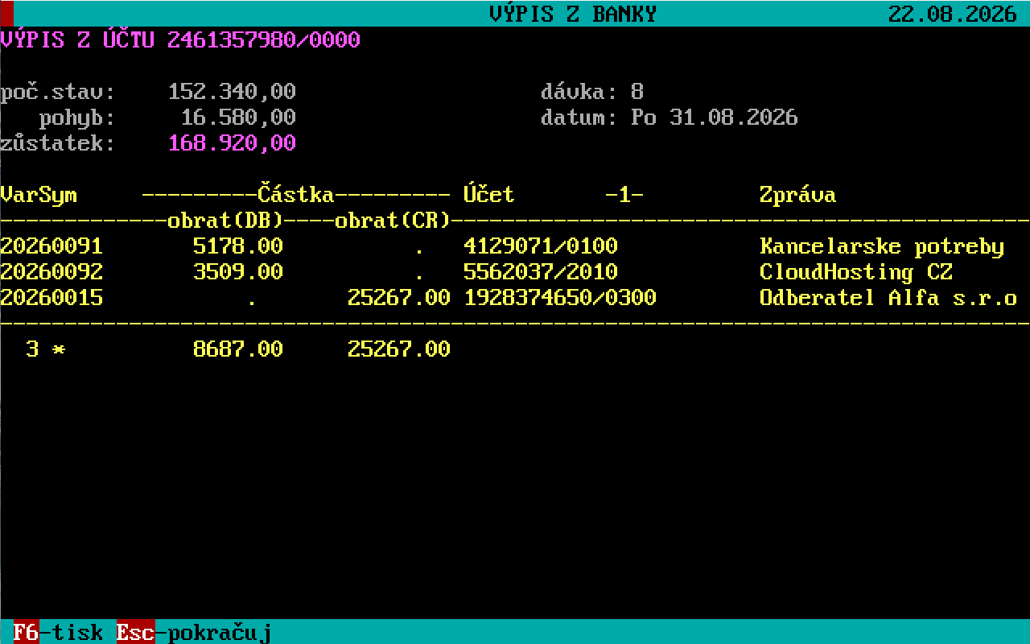Click the row count 3 * in totals
Viewport: 1030px width, 644px height.
click(45, 349)
